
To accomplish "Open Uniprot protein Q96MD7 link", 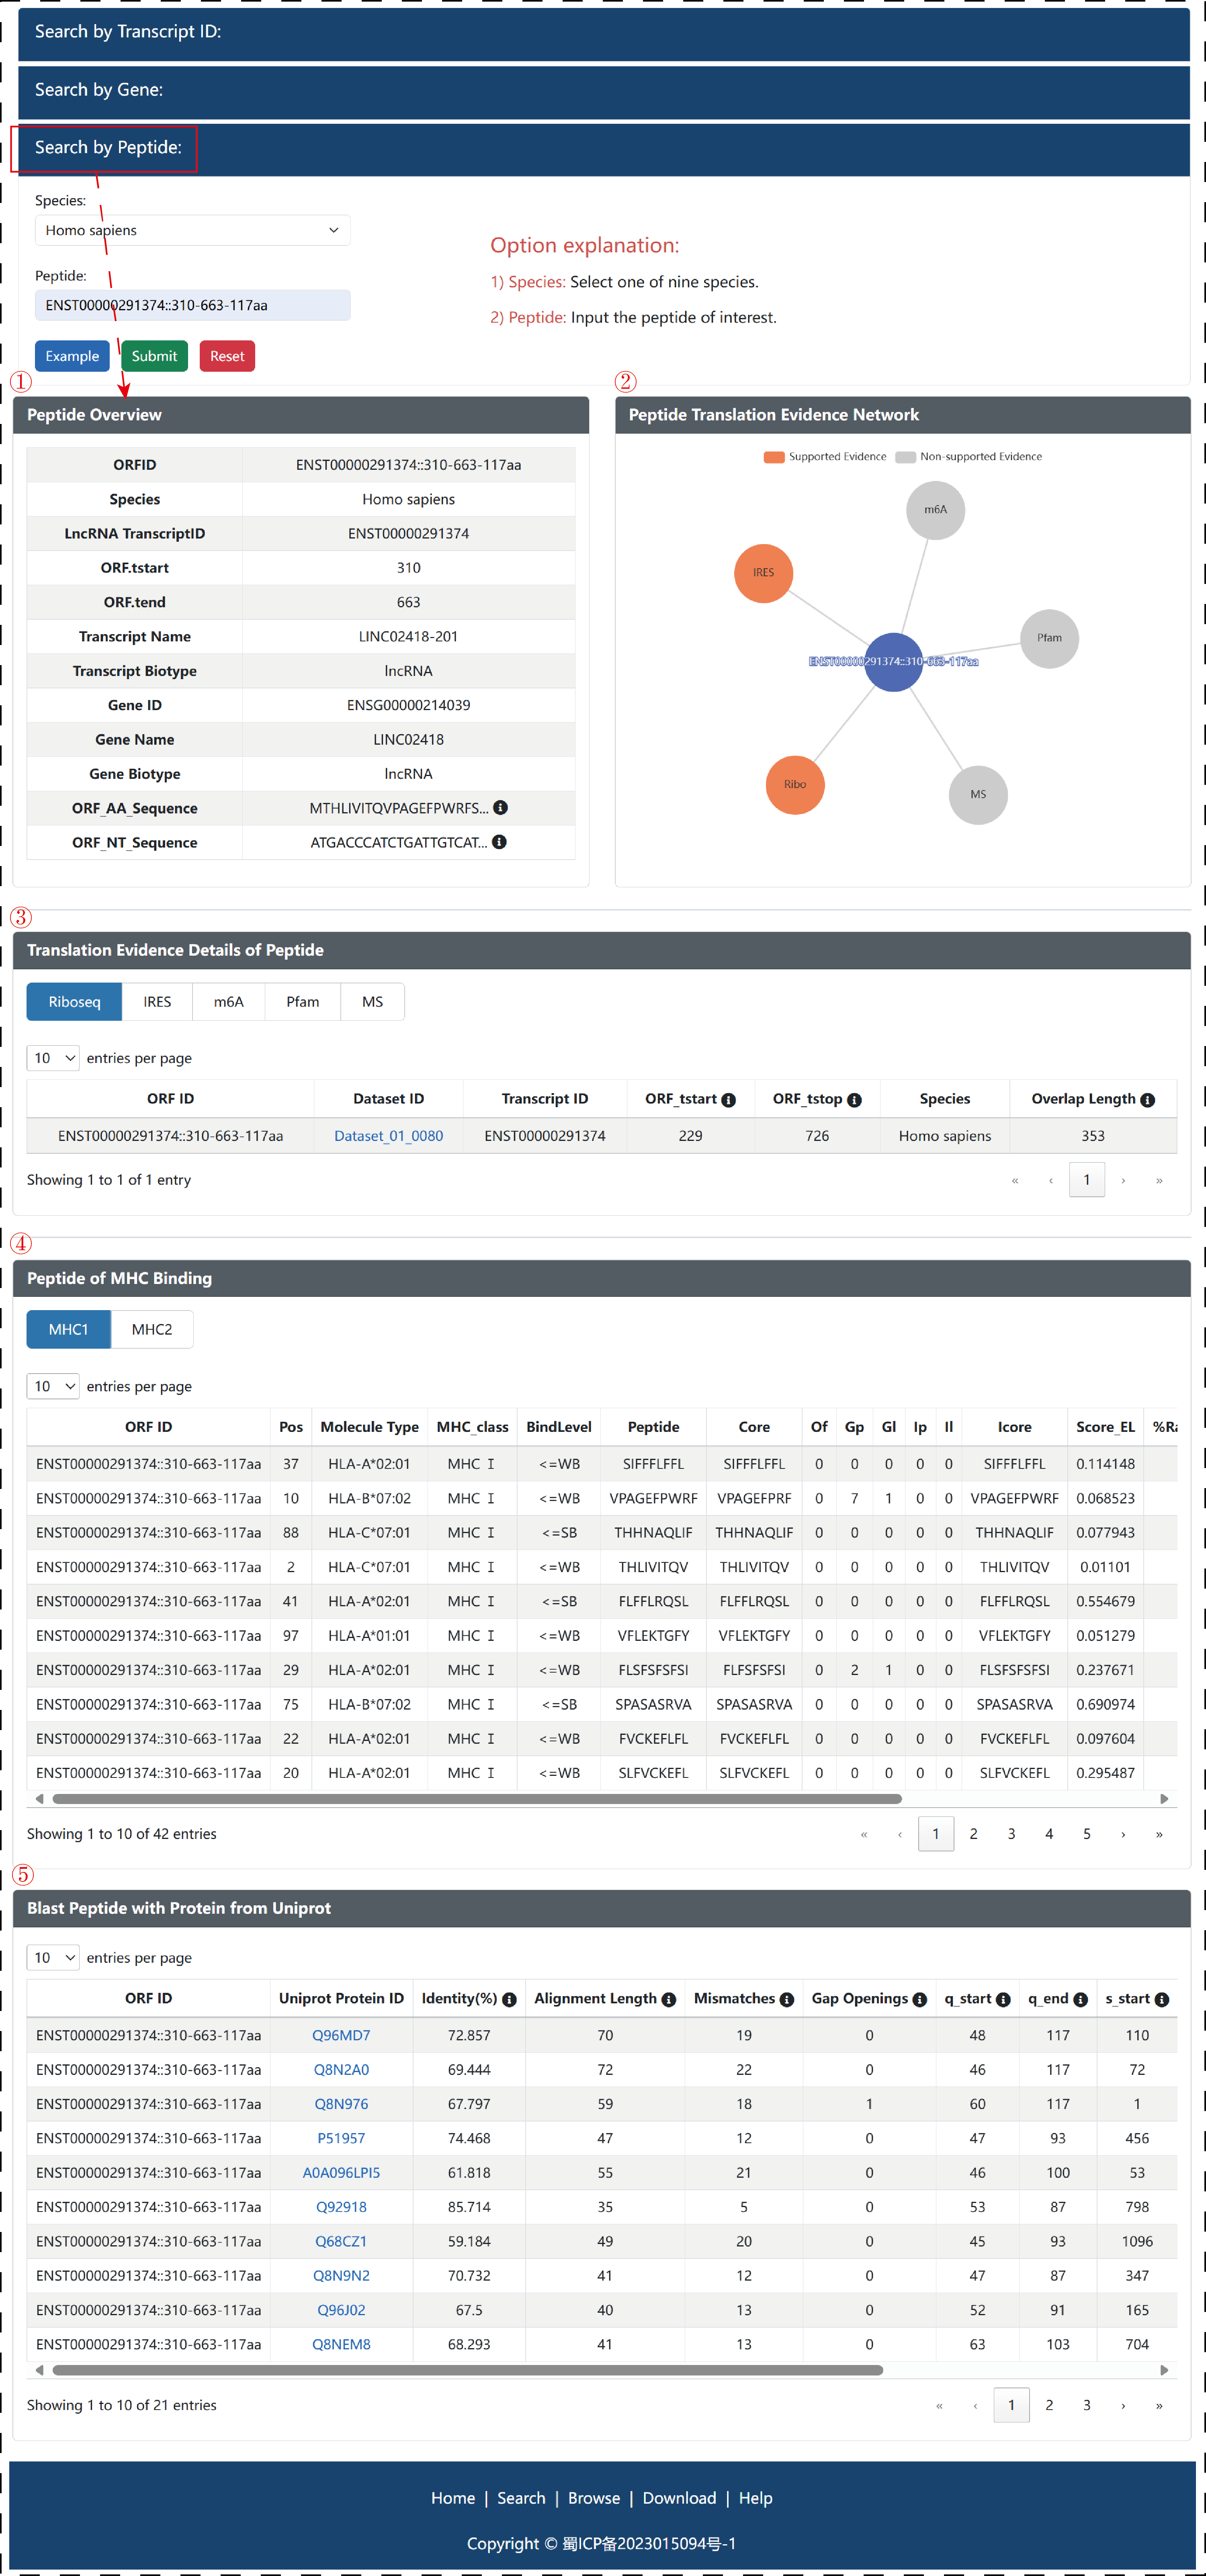I will tap(341, 2036).
